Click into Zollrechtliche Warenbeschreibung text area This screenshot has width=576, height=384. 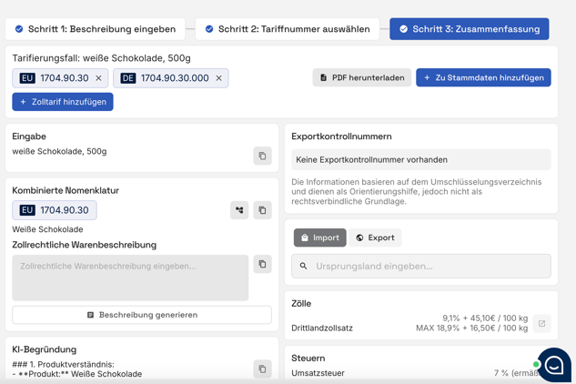tap(130, 278)
